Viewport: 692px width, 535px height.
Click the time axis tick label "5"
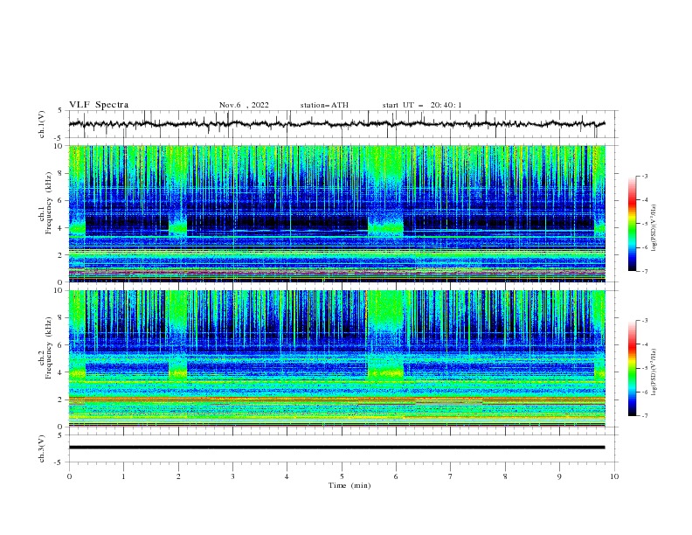[342, 476]
